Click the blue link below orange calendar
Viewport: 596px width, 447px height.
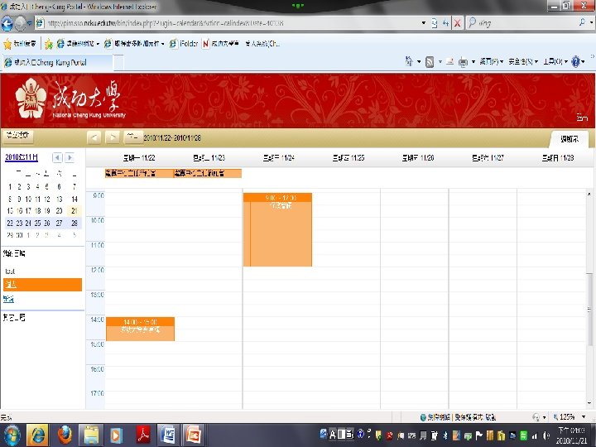(9, 299)
